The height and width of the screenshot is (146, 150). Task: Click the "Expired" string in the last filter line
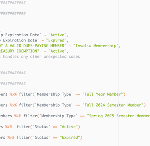70,137
